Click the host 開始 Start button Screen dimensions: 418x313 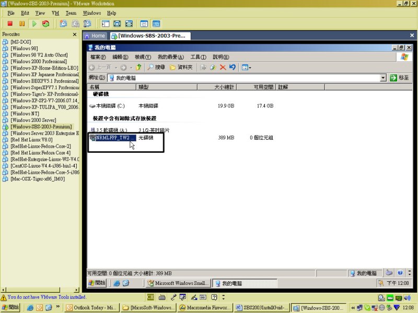click(10, 307)
